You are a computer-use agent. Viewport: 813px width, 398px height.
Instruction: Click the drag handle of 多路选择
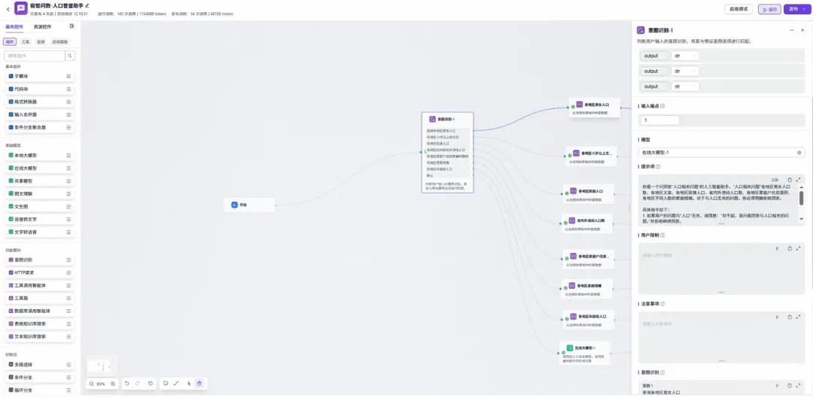coord(69,365)
